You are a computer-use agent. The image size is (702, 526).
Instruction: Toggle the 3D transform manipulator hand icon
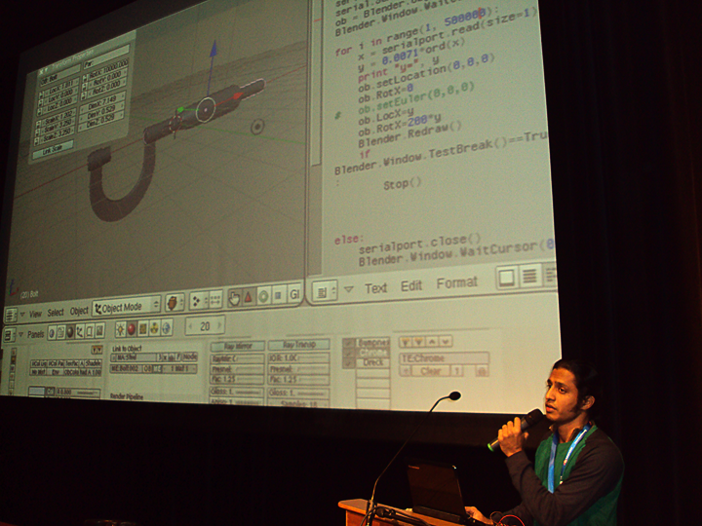[x=234, y=298]
